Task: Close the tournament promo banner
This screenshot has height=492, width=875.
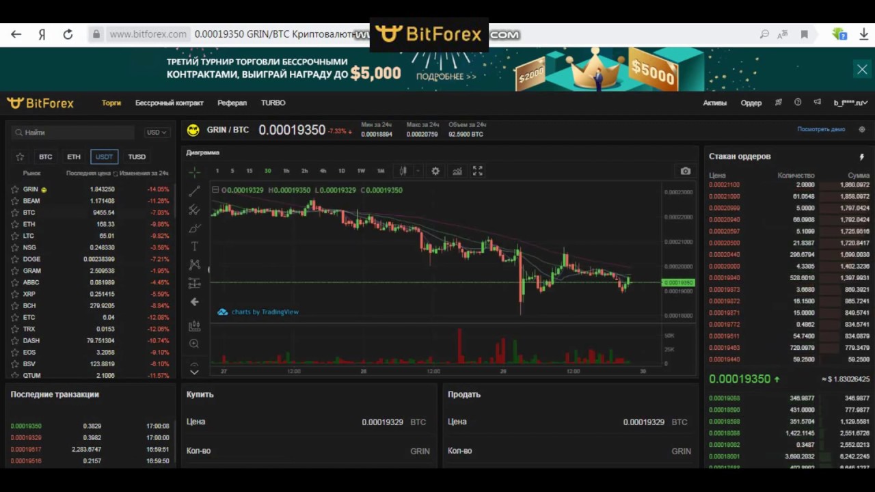Action: (x=862, y=69)
